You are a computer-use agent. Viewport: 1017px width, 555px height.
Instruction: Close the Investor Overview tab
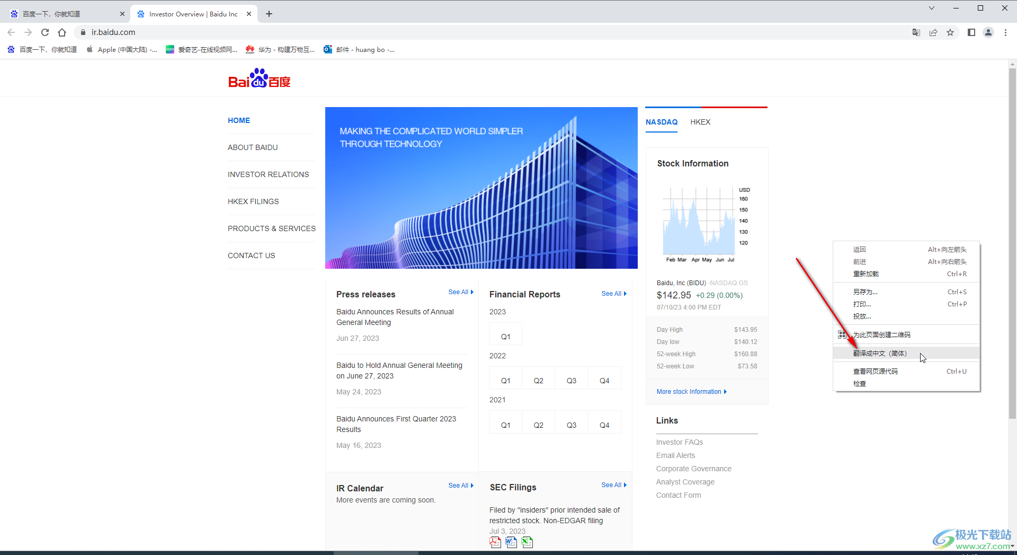click(x=249, y=14)
